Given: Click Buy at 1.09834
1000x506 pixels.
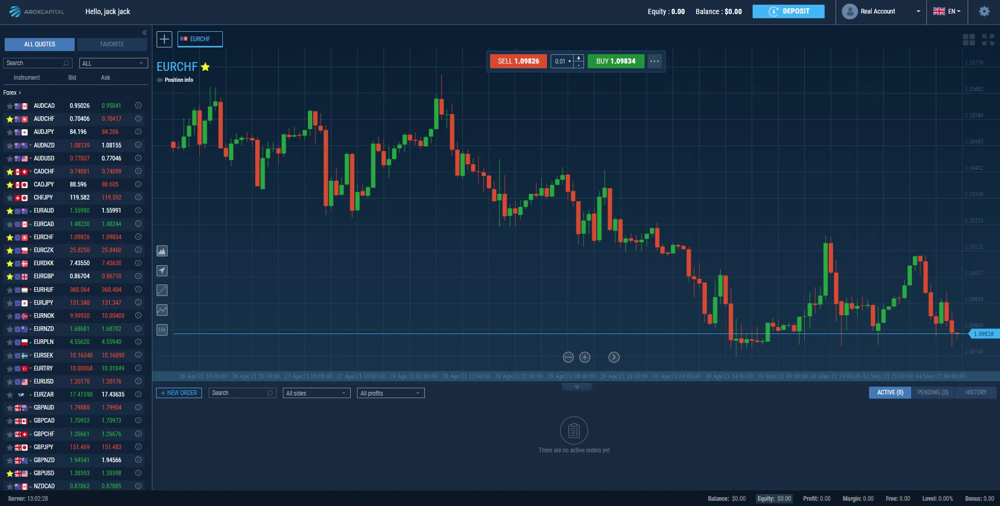Looking at the screenshot, I should (x=616, y=61).
